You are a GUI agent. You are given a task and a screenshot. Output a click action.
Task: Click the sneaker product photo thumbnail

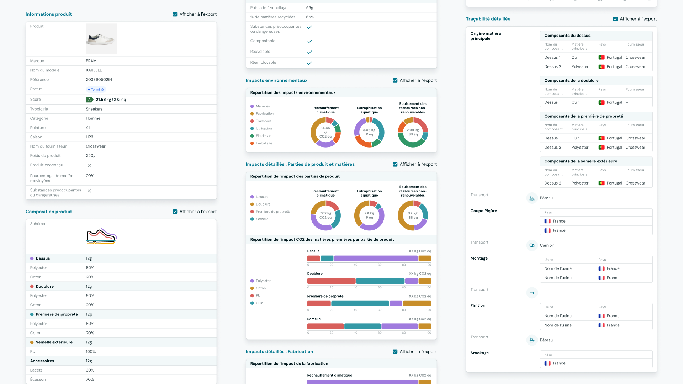point(101,39)
